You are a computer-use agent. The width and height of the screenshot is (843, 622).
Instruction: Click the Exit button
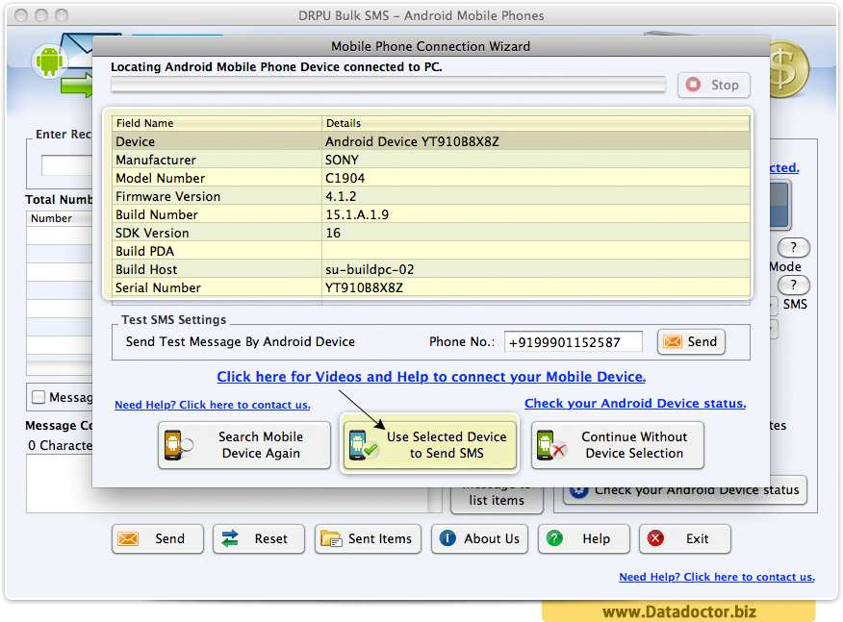coord(685,538)
